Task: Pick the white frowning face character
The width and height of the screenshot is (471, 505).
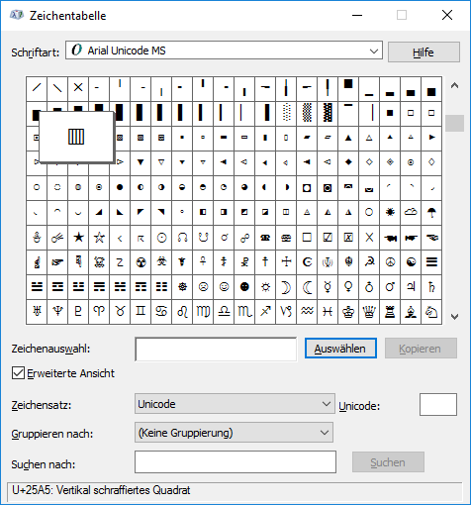Action: pos(203,287)
